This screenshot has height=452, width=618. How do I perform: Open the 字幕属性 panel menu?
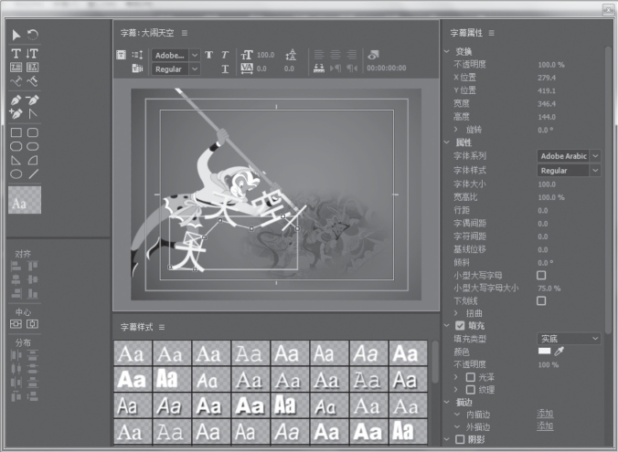click(492, 33)
